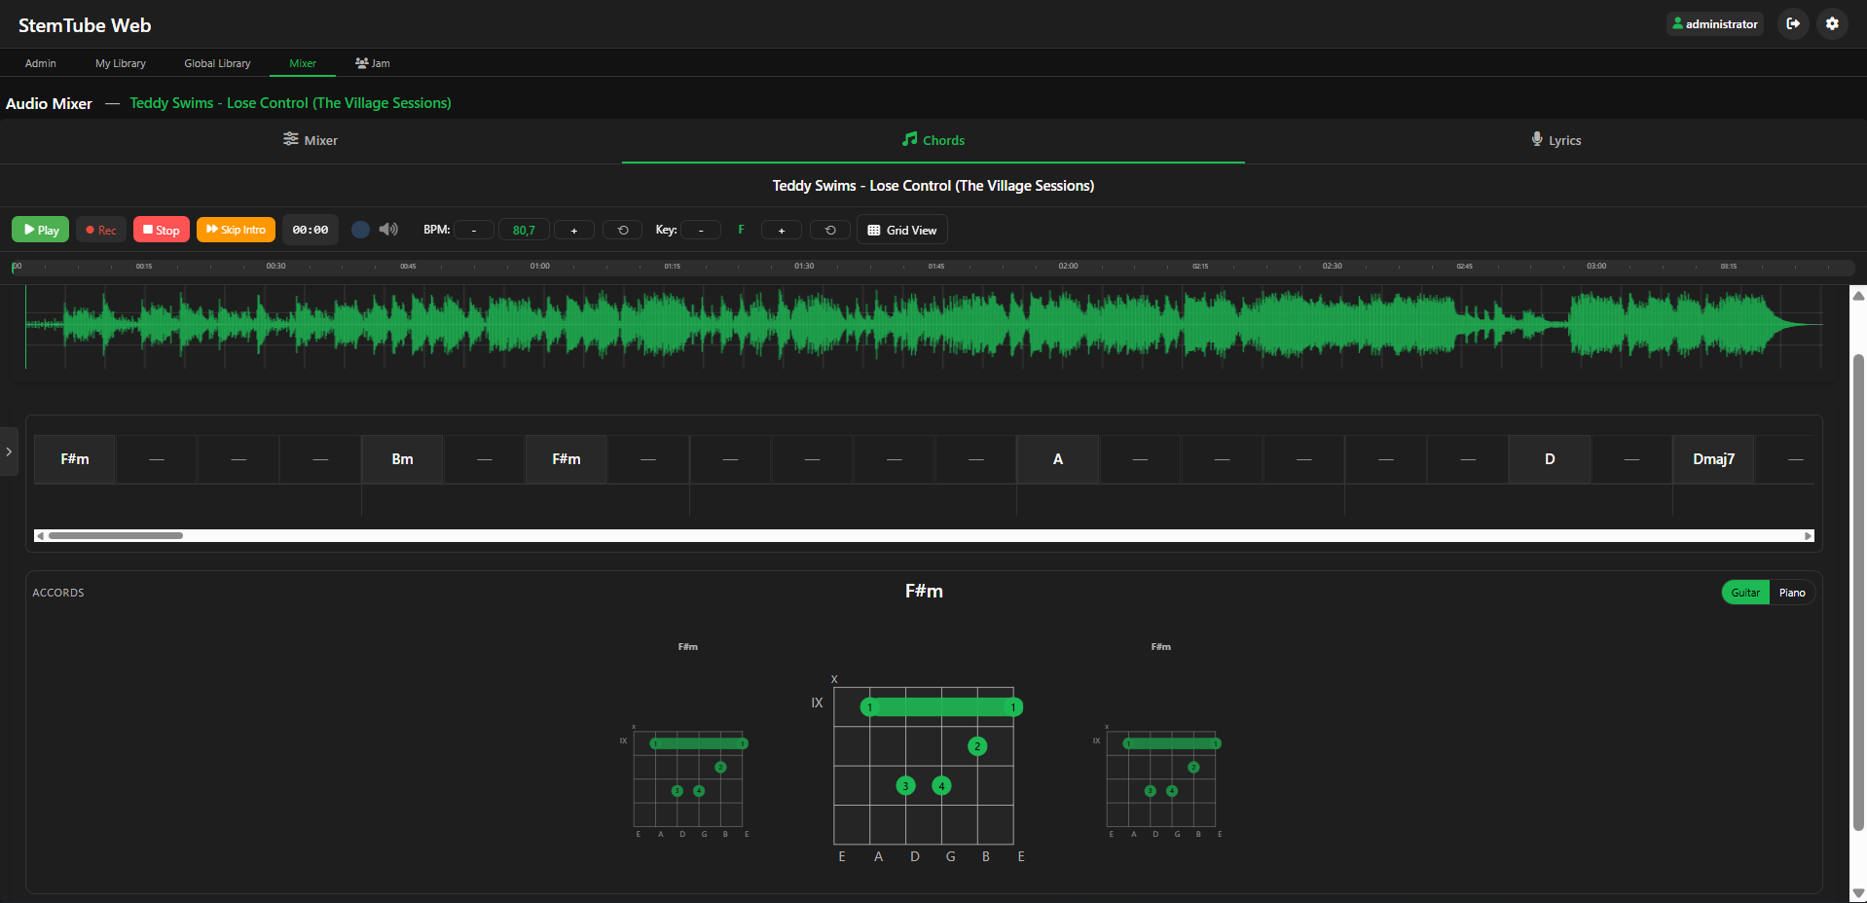Screen dimensions: 1867x903
Task: Seek to 00:30 on the timeline ruler
Action: [276, 266]
